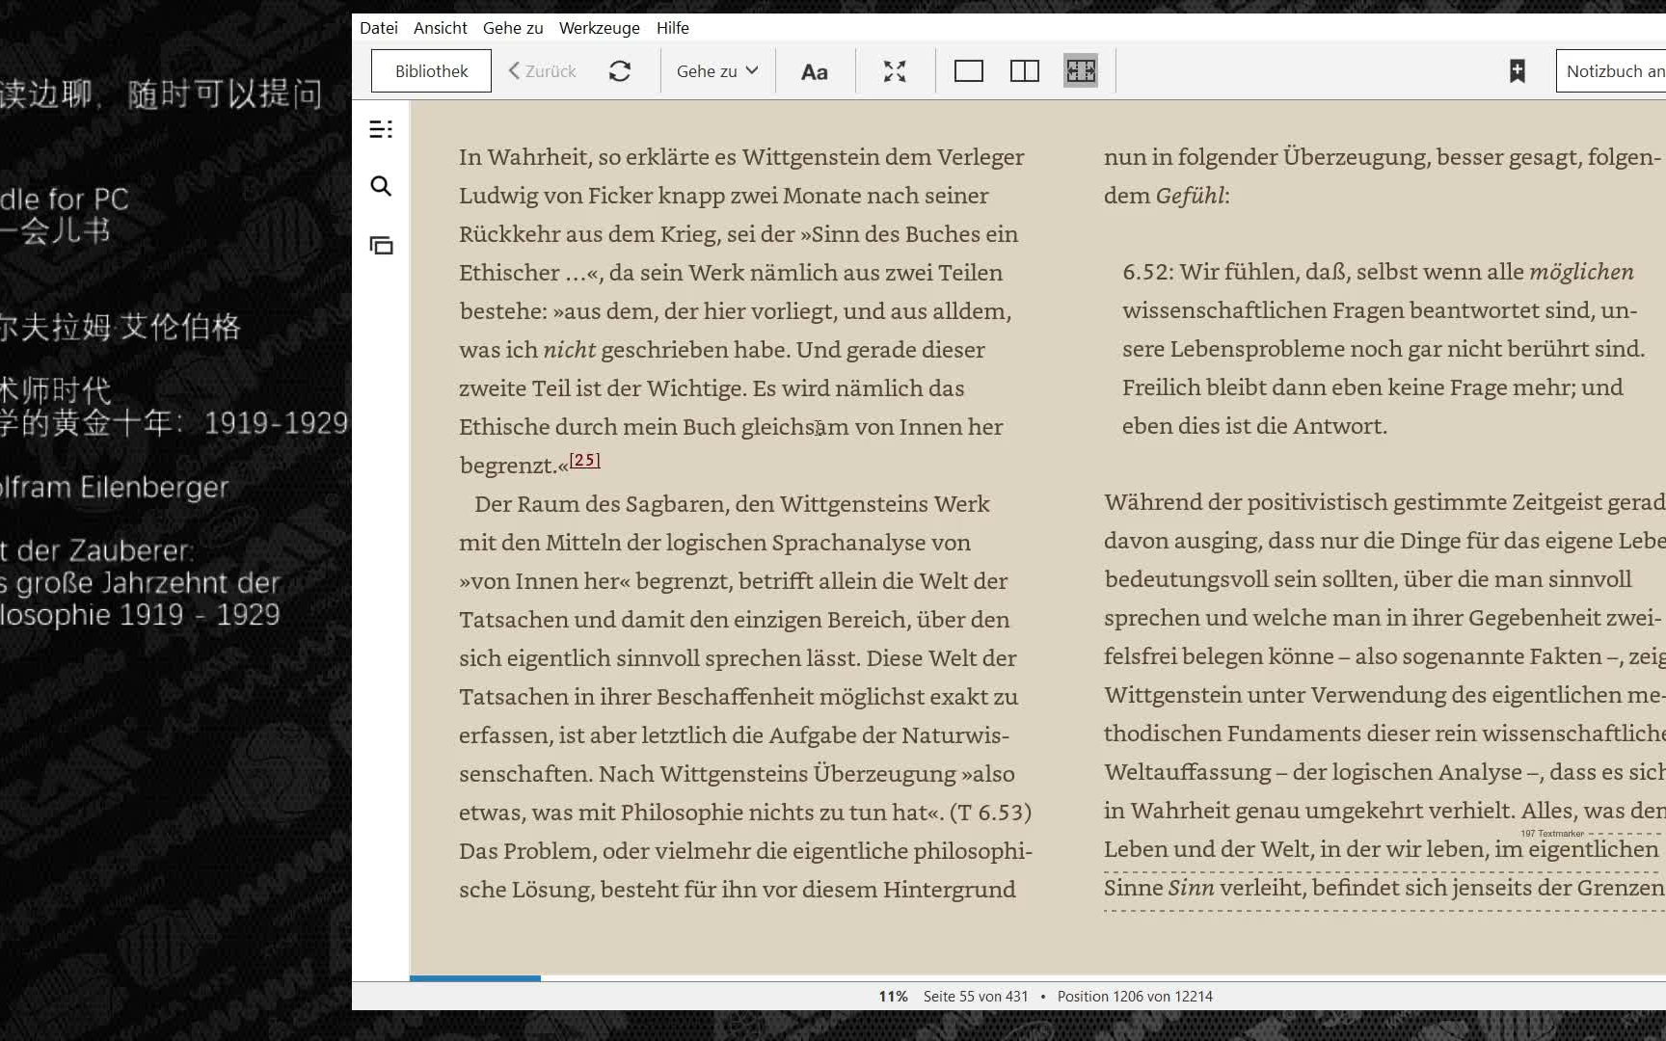The image size is (1666, 1041).
Task: Open the Gehe zu menu in the menu bar
Action: [513, 28]
